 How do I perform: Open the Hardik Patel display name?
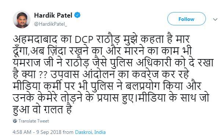click(x=53, y=15)
